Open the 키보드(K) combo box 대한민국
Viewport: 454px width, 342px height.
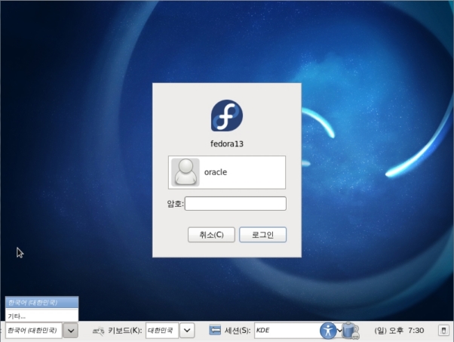[162, 330]
